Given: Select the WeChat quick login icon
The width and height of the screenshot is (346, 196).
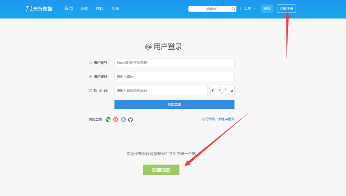Looking at the screenshot, I should pyautogui.click(x=108, y=119).
